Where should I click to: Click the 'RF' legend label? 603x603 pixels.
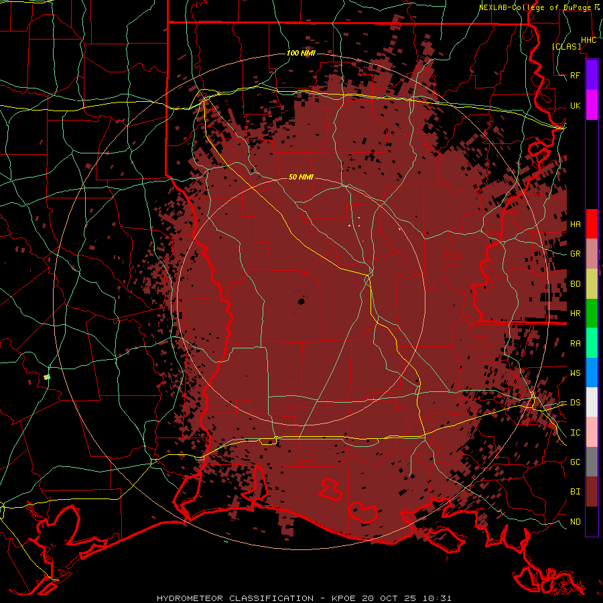coord(575,75)
